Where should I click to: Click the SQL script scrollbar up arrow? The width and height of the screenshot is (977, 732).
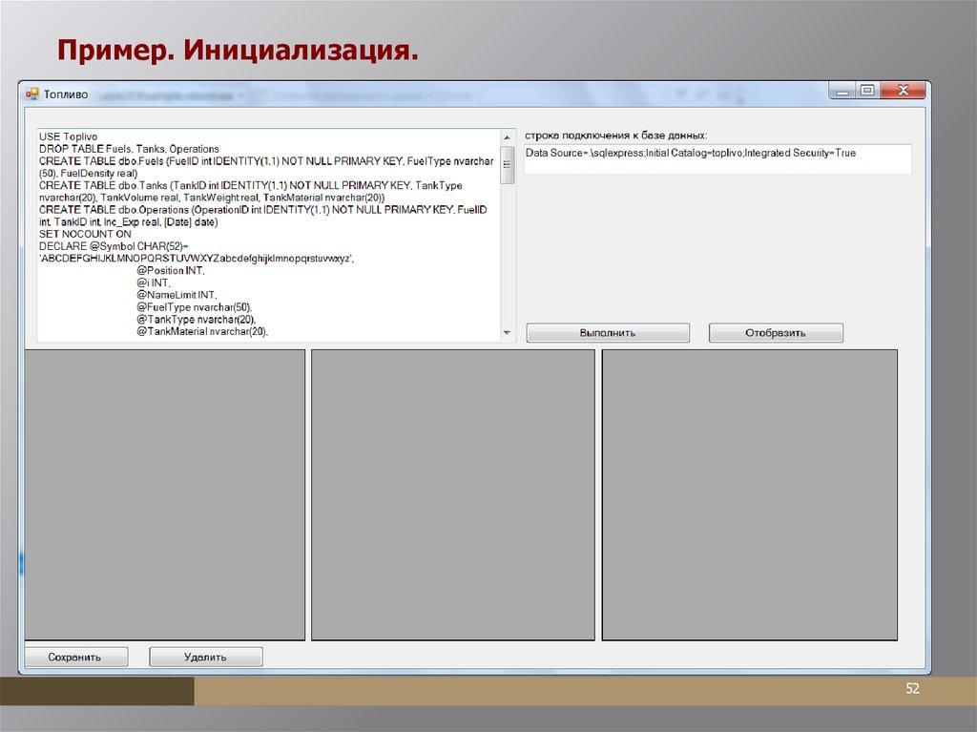click(507, 136)
